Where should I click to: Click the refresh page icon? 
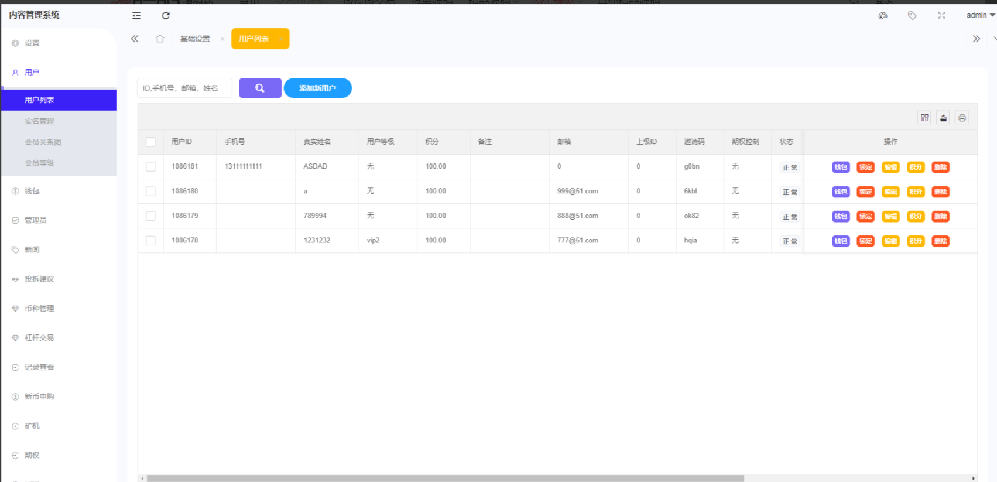click(166, 16)
